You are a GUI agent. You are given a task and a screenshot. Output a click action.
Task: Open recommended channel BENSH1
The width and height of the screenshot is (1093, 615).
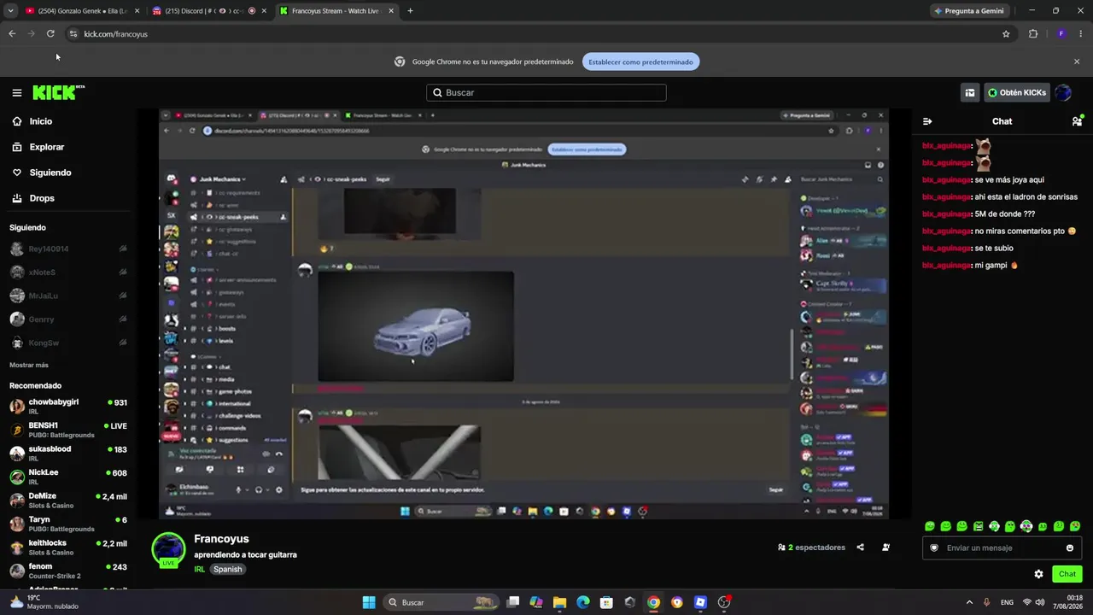(x=68, y=430)
